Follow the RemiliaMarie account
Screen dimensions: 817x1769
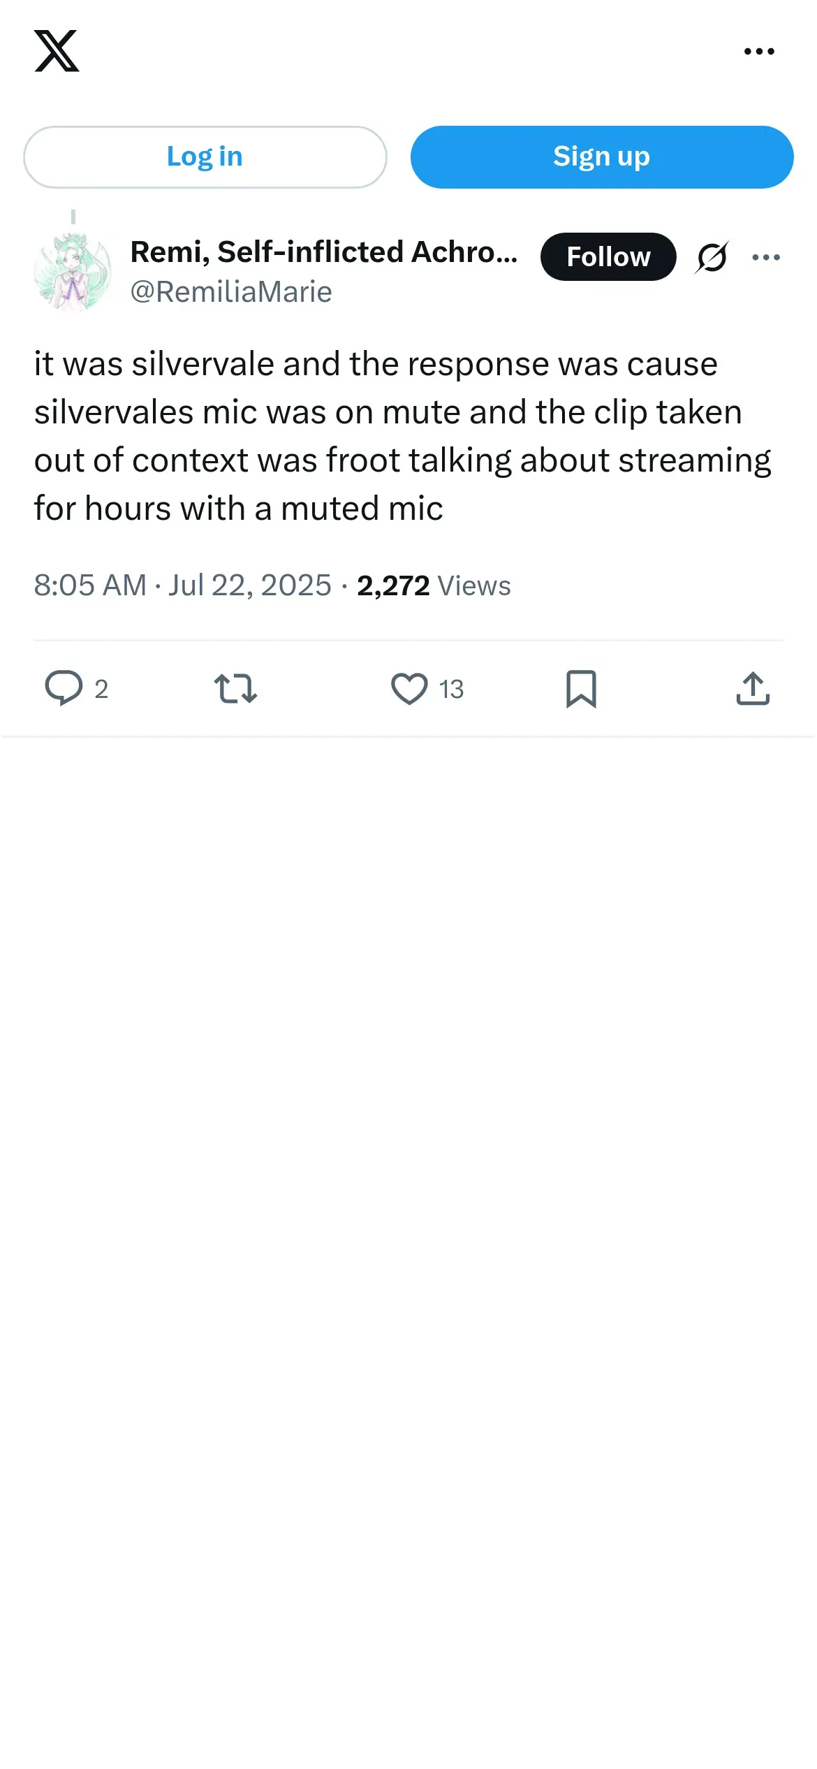pyautogui.click(x=608, y=257)
